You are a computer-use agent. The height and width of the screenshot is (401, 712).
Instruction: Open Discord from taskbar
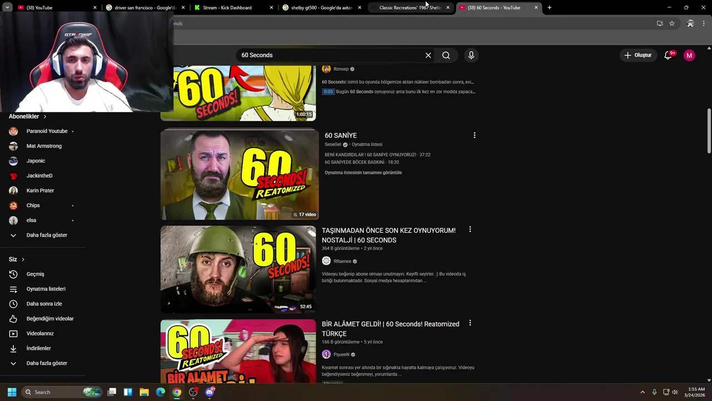(x=209, y=392)
